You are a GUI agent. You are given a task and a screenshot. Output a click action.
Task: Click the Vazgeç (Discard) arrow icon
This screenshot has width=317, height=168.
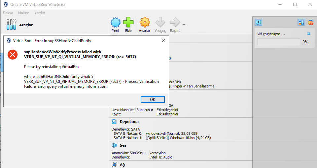(x=160, y=22)
